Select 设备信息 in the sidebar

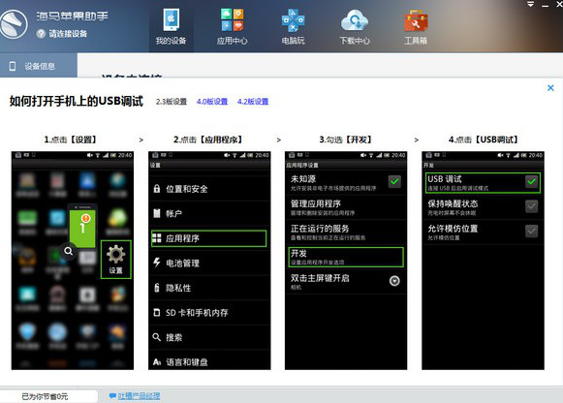pyautogui.click(x=39, y=66)
